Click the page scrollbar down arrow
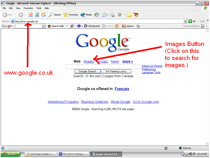The height and width of the screenshot is (158, 210). click(x=207, y=143)
